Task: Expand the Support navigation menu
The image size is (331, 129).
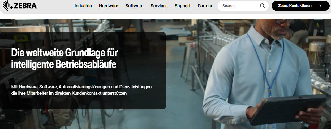Action: pos(183,6)
